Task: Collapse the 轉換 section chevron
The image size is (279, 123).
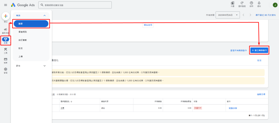Action: [44, 16]
